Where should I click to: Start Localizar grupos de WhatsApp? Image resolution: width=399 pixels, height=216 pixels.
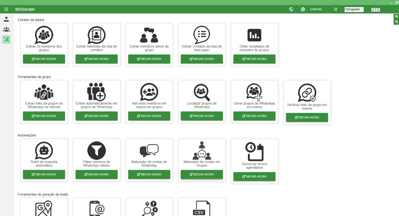202,116
